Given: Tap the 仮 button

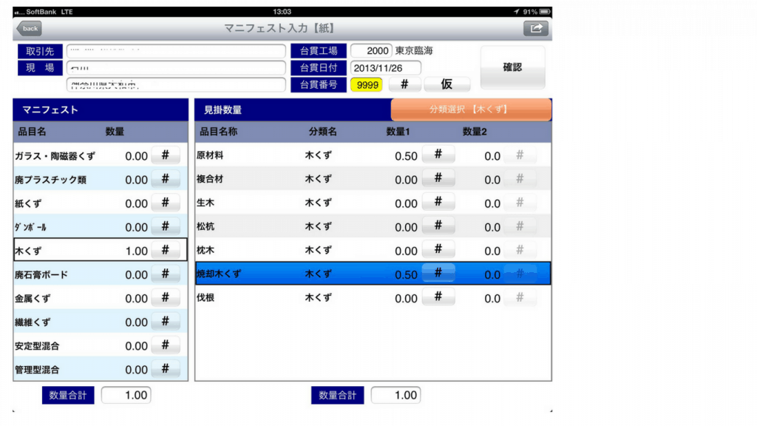Looking at the screenshot, I should (x=447, y=84).
